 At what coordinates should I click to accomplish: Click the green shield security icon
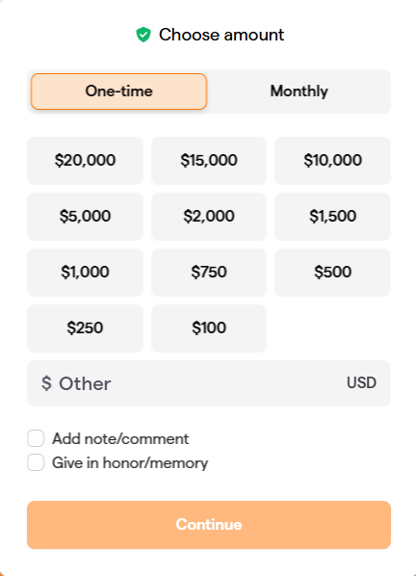(143, 35)
